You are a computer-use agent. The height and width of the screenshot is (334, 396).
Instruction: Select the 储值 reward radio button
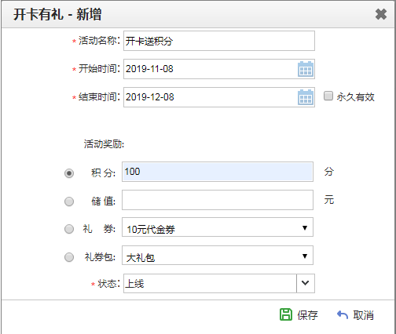[x=69, y=201]
